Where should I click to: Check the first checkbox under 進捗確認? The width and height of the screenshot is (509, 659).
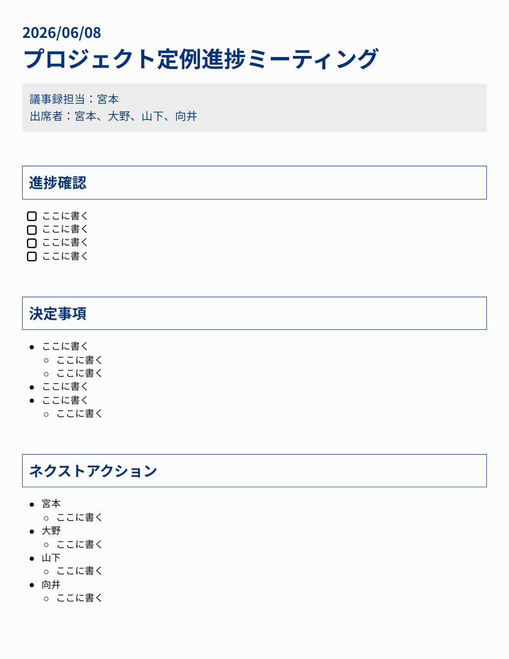coord(32,216)
